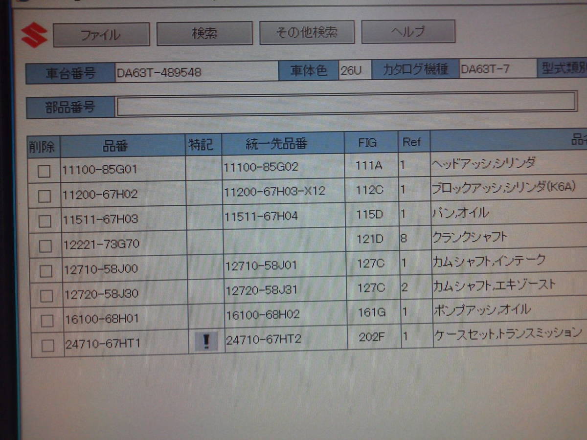The height and width of the screenshot is (440, 587).
Task: Select part number 12720-58J30
Action: (x=102, y=293)
